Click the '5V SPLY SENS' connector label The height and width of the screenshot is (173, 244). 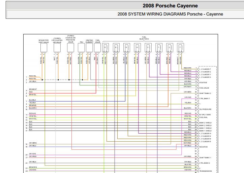[205, 115]
